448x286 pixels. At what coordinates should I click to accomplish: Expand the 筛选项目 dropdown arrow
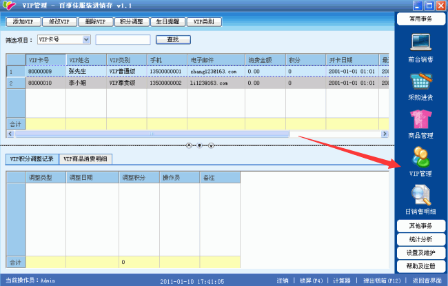(86, 40)
